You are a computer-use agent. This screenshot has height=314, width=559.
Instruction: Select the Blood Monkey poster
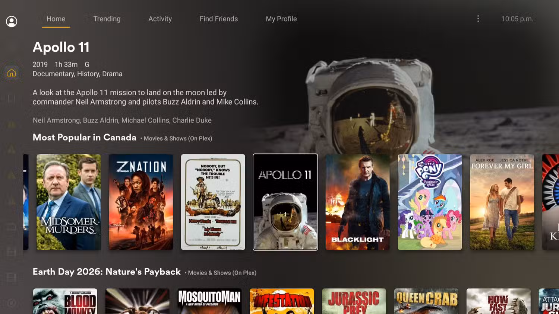(x=65, y=301)
